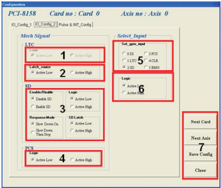
Task: Choose 4 CLR as gpio input
Action: pos(151,61)
